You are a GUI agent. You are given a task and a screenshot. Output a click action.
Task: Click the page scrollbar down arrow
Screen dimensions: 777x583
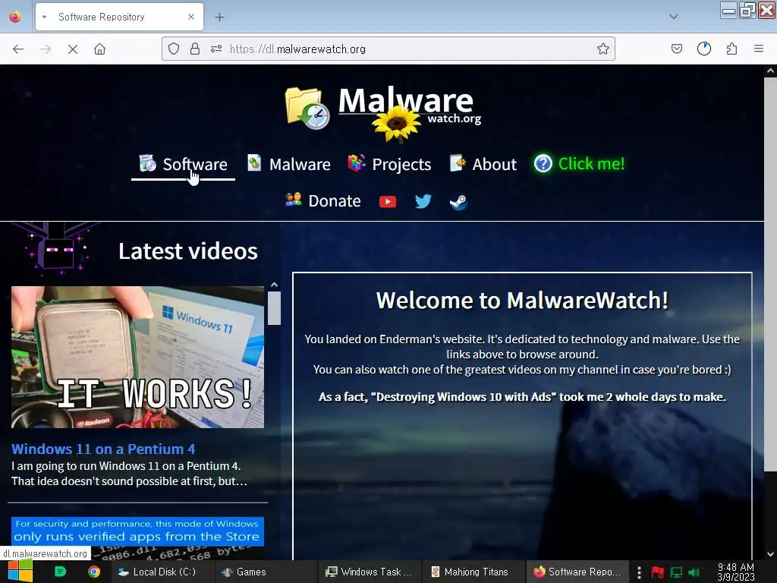(x=770, y=554)
